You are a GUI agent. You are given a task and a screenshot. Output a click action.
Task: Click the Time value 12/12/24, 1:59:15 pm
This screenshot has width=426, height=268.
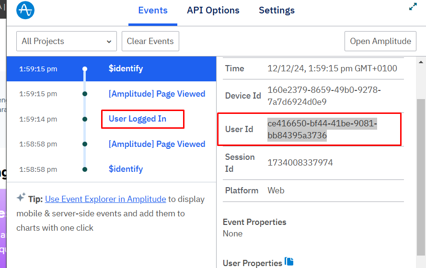(x=332, y=68)
